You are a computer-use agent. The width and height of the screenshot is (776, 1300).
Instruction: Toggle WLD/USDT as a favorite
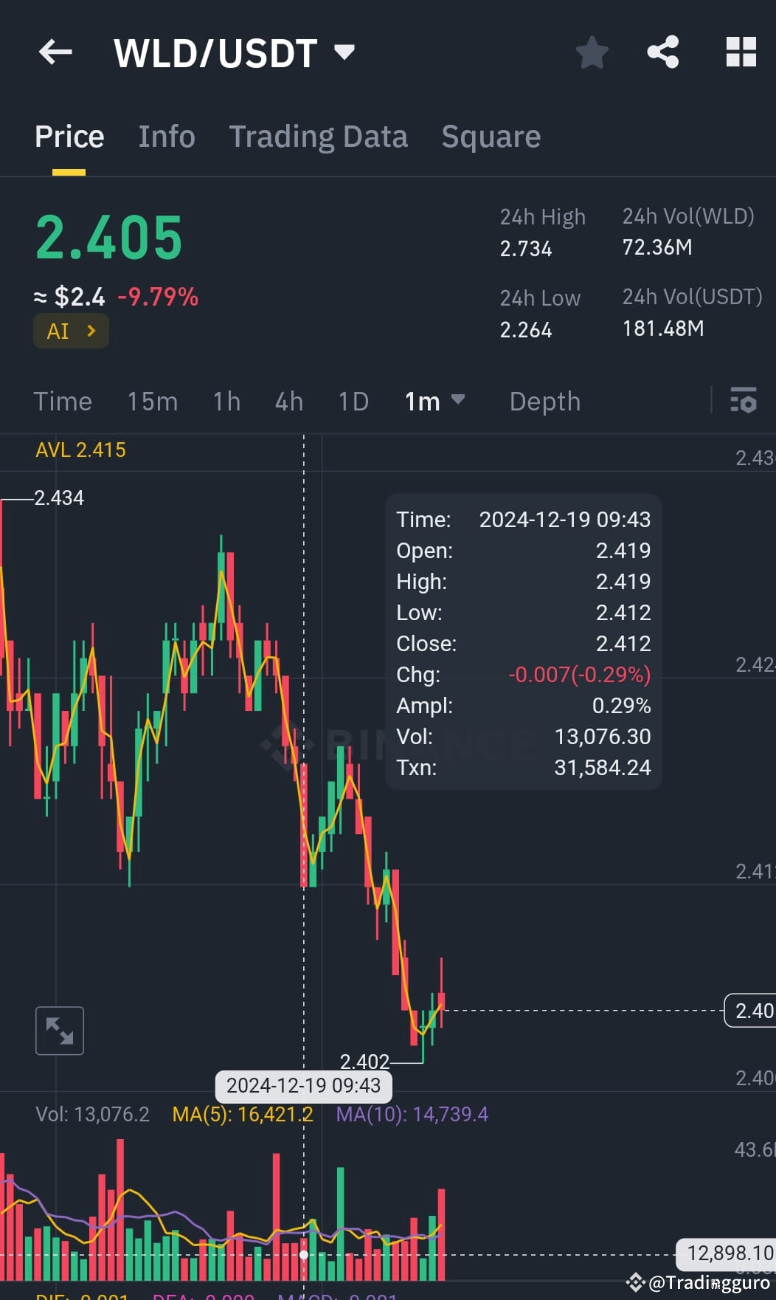[592, 52]
